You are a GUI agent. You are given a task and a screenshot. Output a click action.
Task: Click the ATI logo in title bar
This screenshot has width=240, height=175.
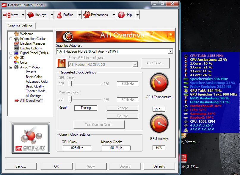[4, 5]
